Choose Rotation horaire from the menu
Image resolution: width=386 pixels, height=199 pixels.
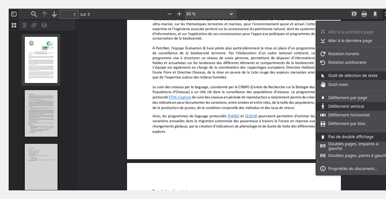pyautogui.click(x=343, y=54)
